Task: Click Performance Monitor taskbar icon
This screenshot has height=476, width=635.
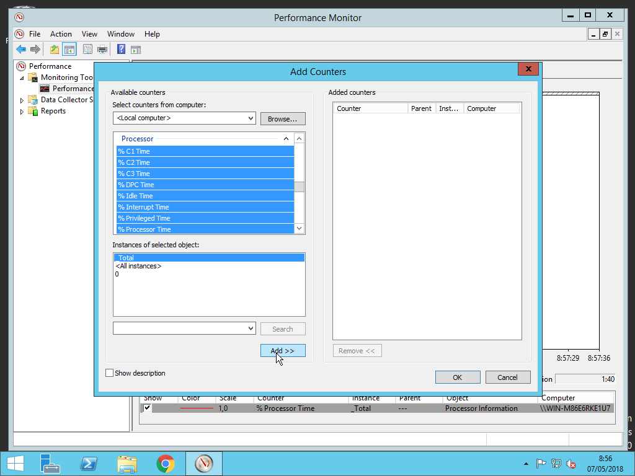Action: point(203,464)
